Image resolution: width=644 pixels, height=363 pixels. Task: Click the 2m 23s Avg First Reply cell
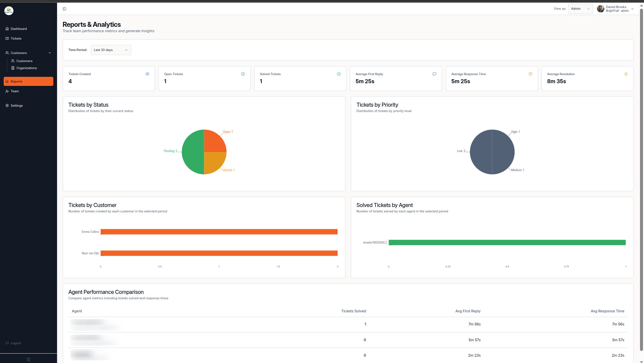pos(474,356)
